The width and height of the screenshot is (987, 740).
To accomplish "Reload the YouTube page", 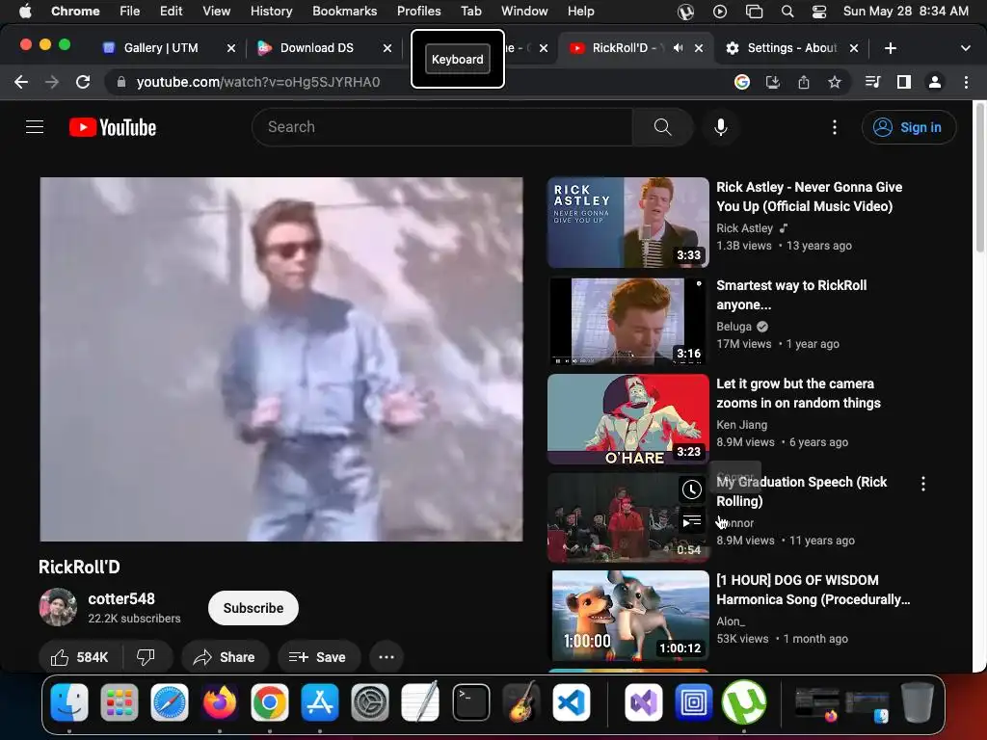I will click(x=83, y=82).
